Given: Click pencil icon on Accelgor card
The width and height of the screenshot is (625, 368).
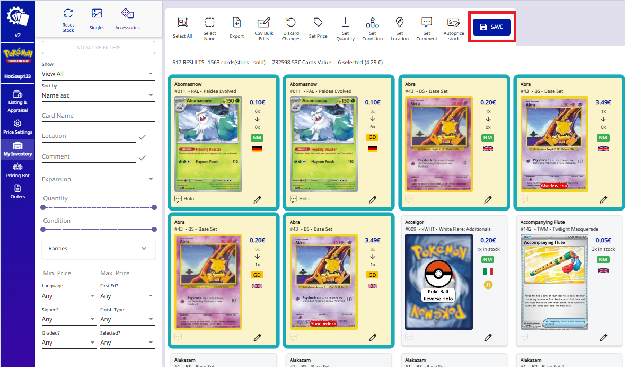Looking at the screenshot, I should (x=488, y=338).
